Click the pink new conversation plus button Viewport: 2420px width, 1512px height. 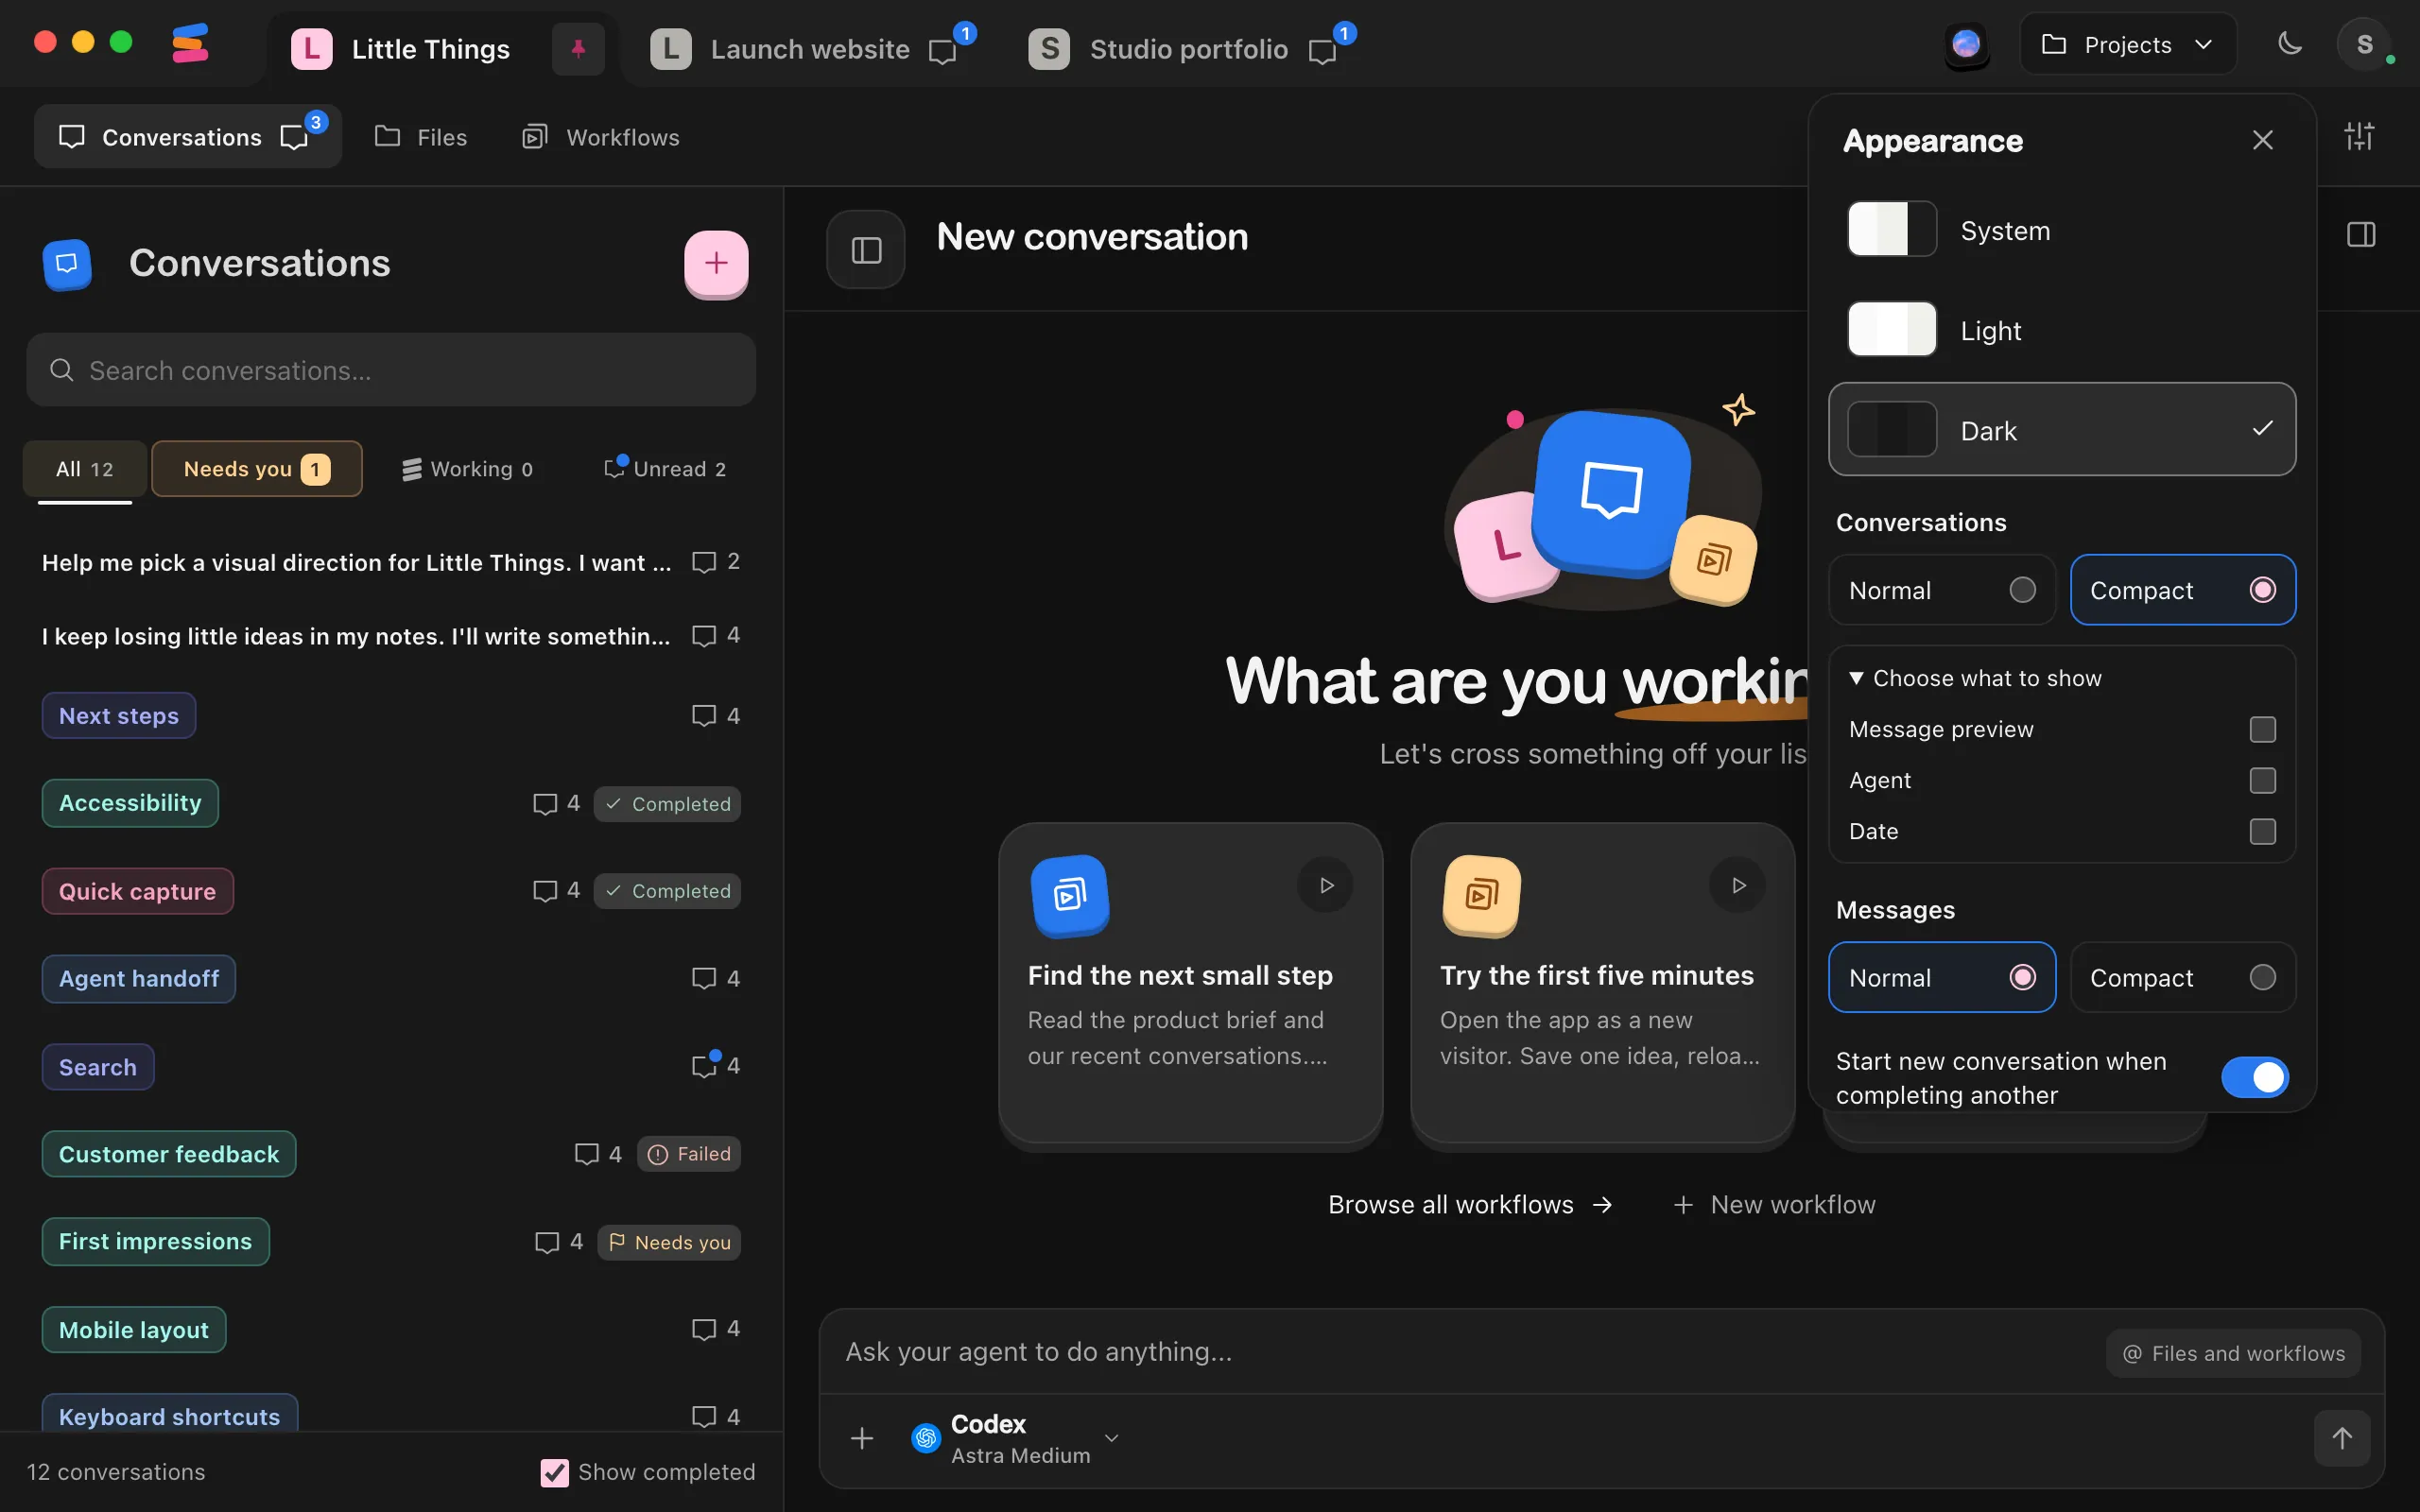716,263
